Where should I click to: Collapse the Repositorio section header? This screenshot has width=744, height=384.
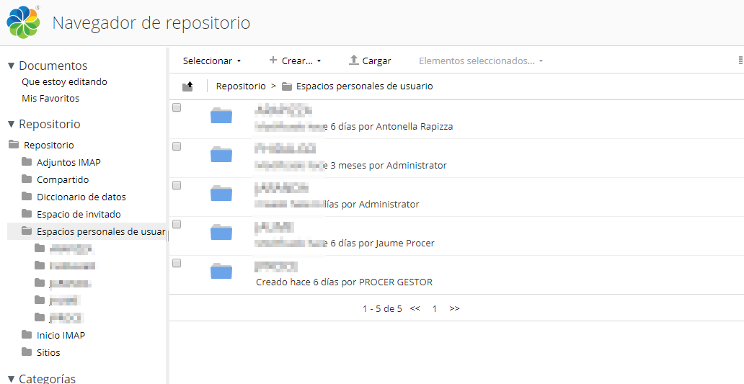pyautogui.click(x=12, y=124)
